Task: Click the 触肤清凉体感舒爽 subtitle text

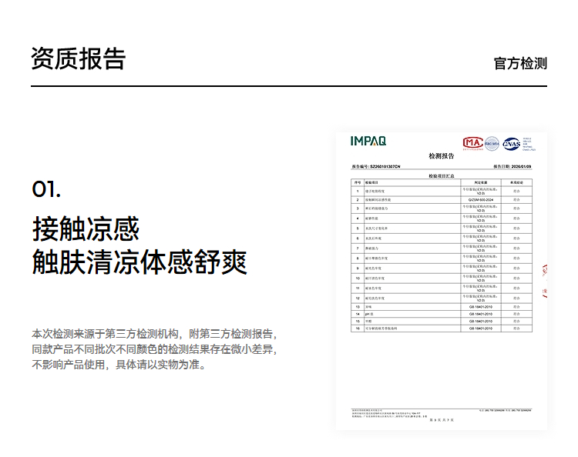Action: tap(139, 262)
